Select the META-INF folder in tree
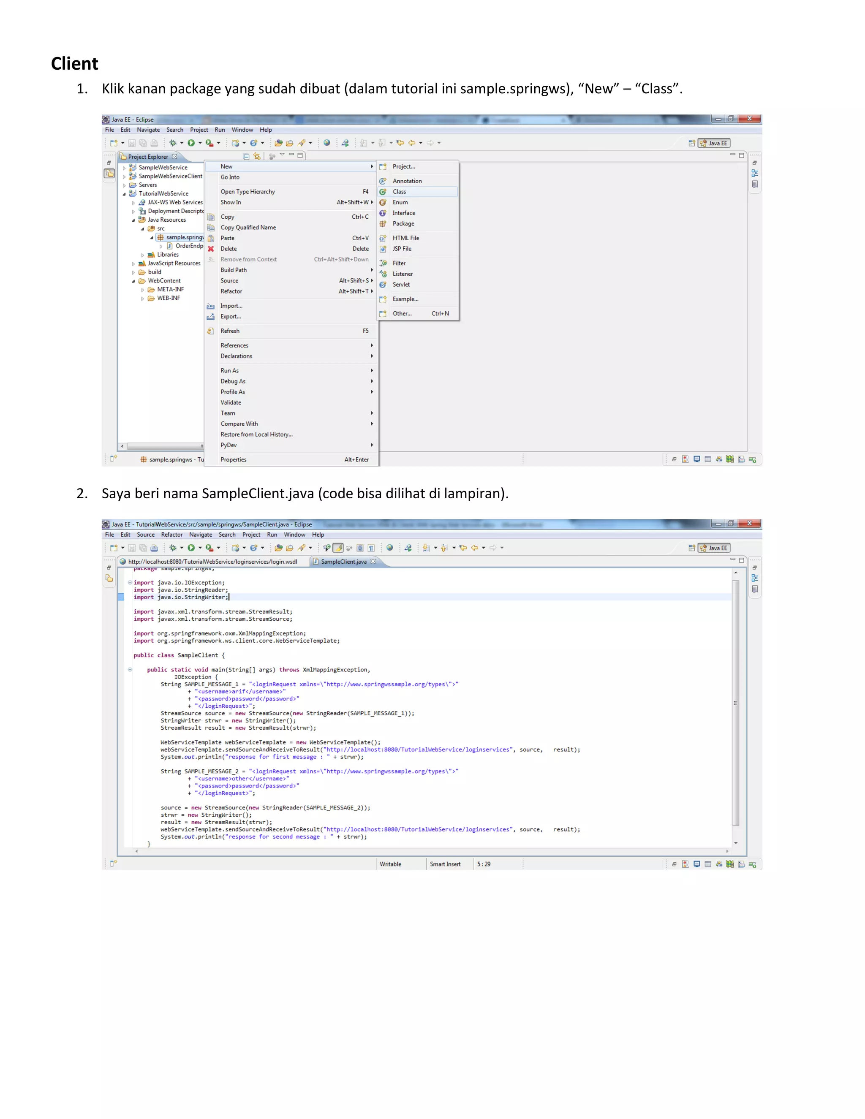This screenshot has height=1119, width=865. click(166, 290)
